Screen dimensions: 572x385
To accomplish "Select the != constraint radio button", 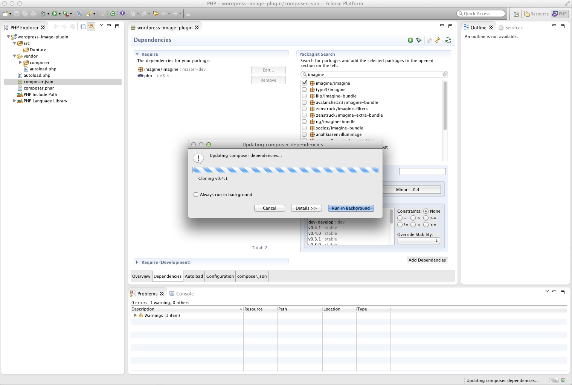I will [x=400, y=225].
